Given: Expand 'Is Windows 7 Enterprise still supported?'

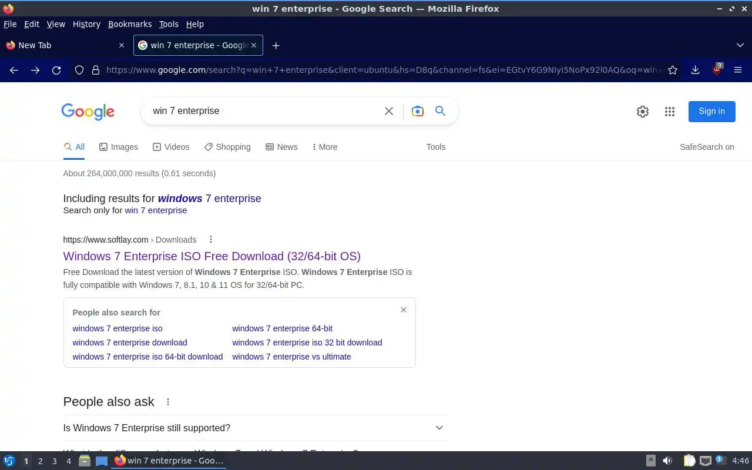Looking at the screenshot, I should [254, 428].
